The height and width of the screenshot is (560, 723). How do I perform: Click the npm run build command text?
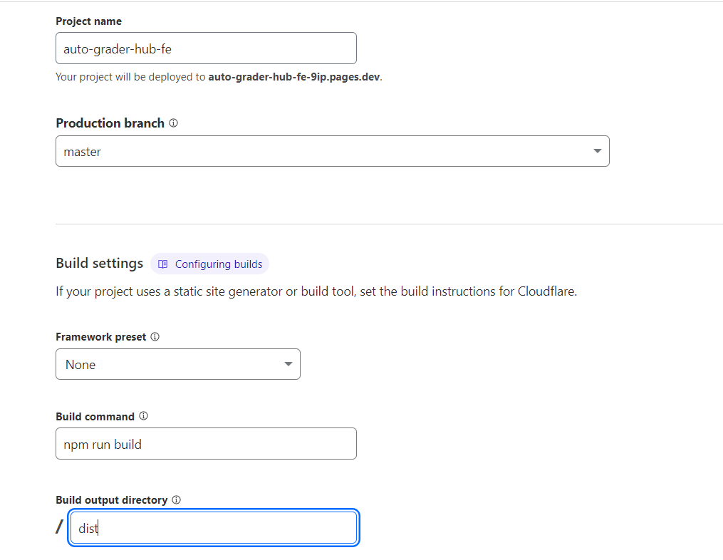103,443
